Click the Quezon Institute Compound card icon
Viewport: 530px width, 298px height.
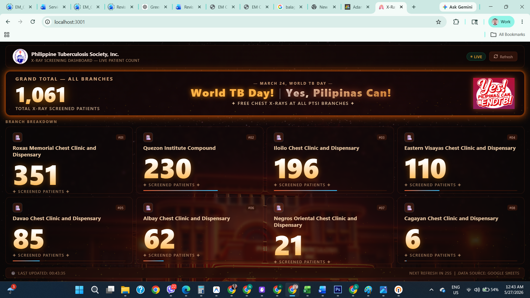click(148, 137)
